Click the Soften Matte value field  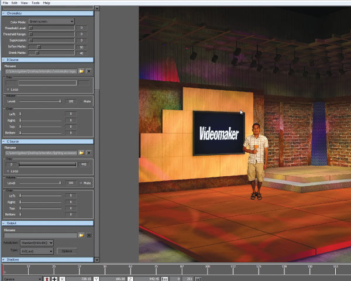click(81, 47)
